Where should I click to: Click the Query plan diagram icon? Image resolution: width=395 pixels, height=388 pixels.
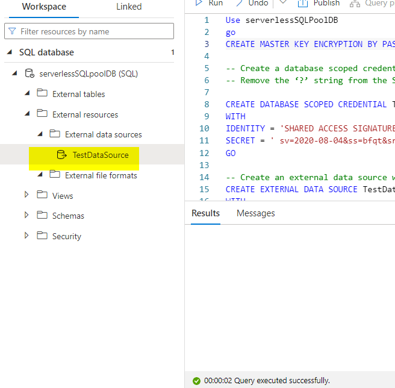click(355, 3)
